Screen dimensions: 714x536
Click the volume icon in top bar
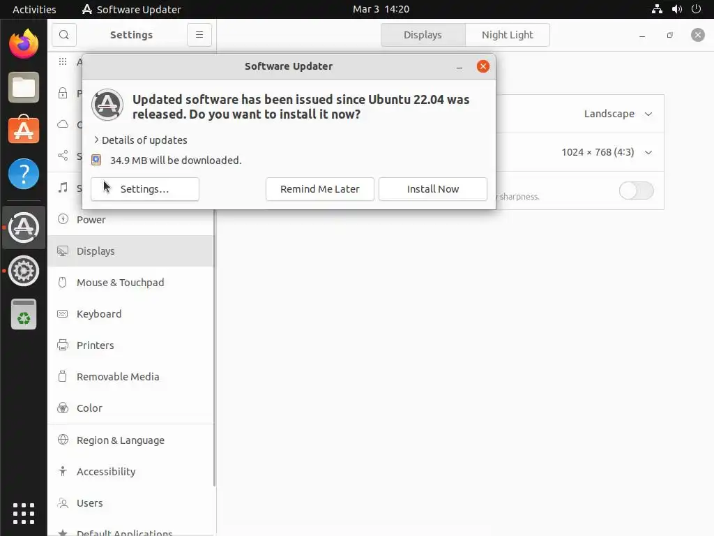click(x=677, y=9)
